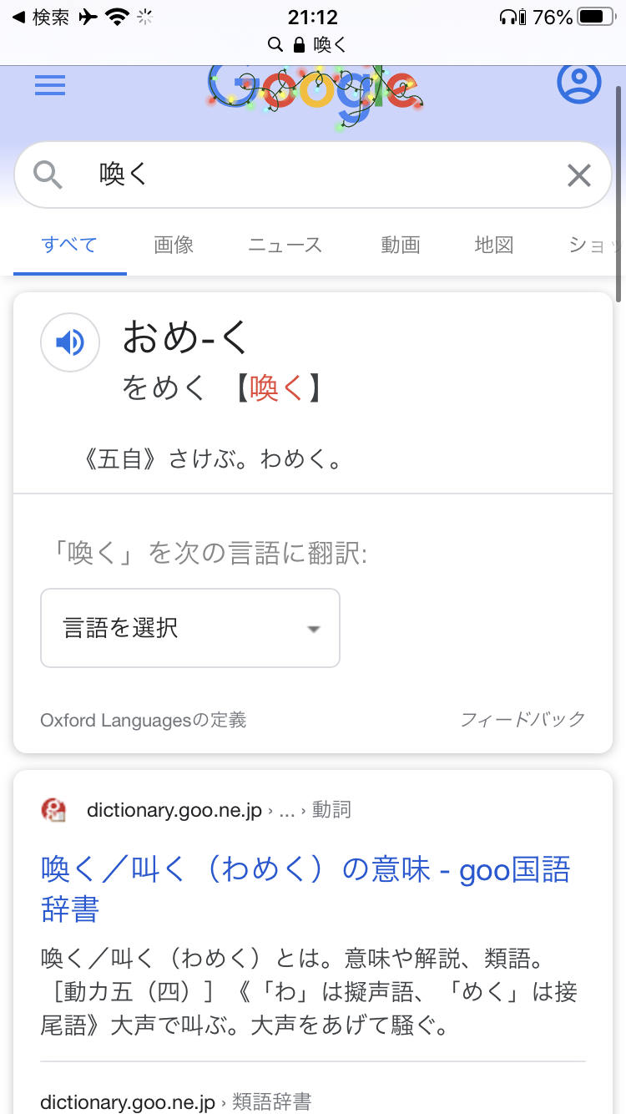Image resolution: width=626 pixels, height=1114 pixels.
Task: Switch to the ニュース tab
Action: point(285,245)
